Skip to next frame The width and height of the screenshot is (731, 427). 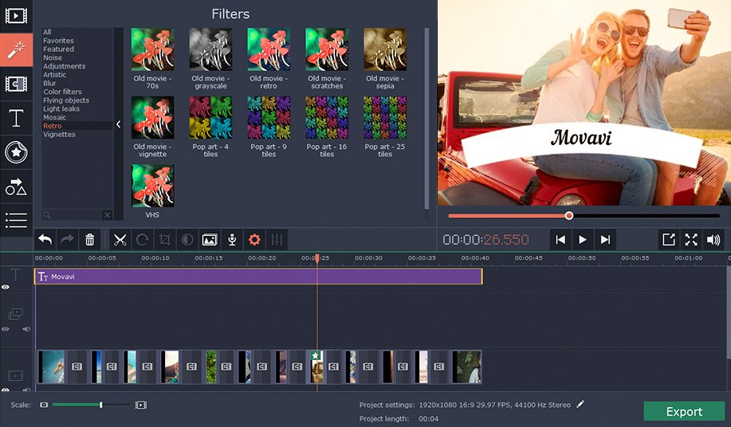[605, 240]
